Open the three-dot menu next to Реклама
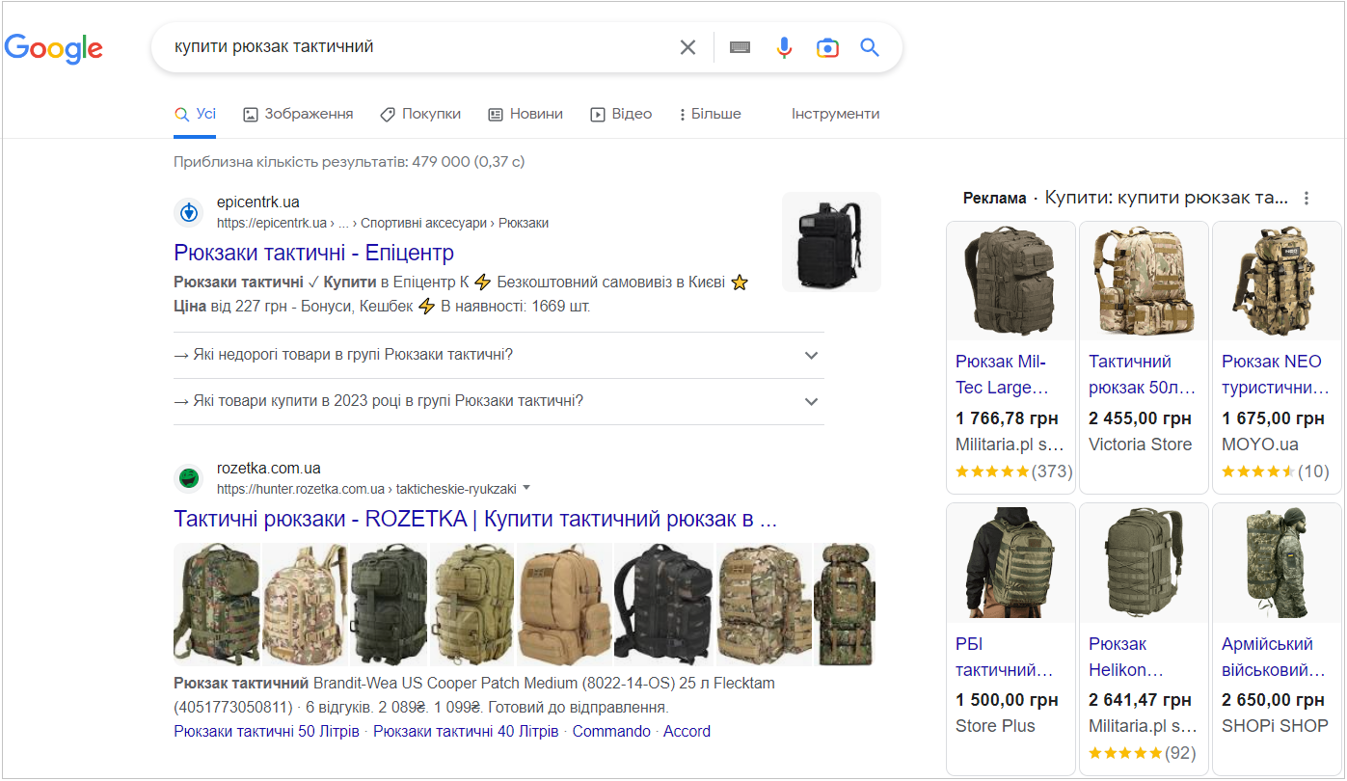Screen dimensions: 1347x781 (x=1307, y=199)
